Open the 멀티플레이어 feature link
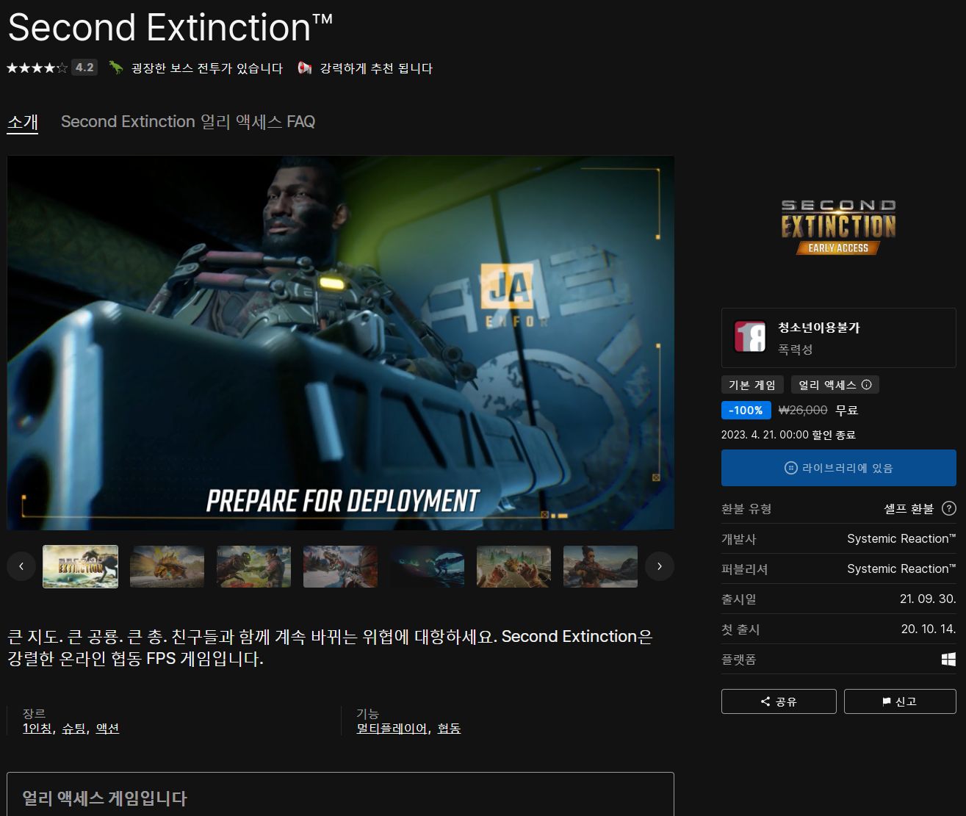This screenshot has height=816, width=966. pyautogui.click(x=392, y=728)
